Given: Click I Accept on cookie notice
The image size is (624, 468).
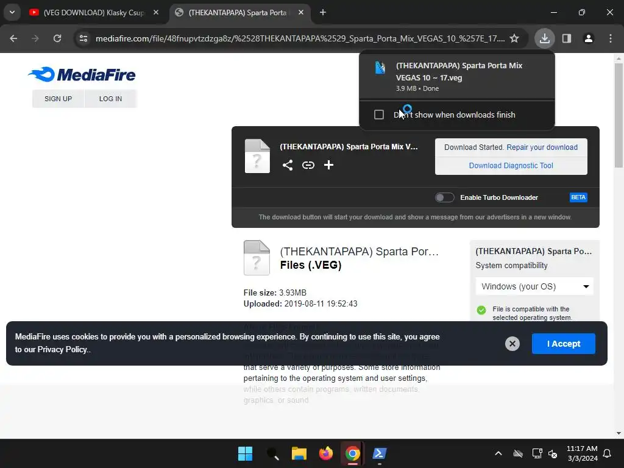Looking at the screenshot, I should tap(564, 344).
